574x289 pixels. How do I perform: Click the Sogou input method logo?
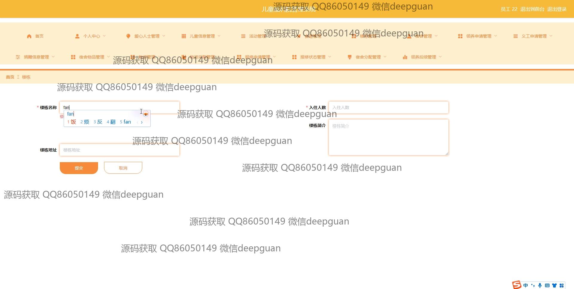[517, 285]
